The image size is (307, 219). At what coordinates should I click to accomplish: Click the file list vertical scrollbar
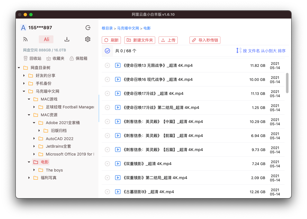pos(287,83)
